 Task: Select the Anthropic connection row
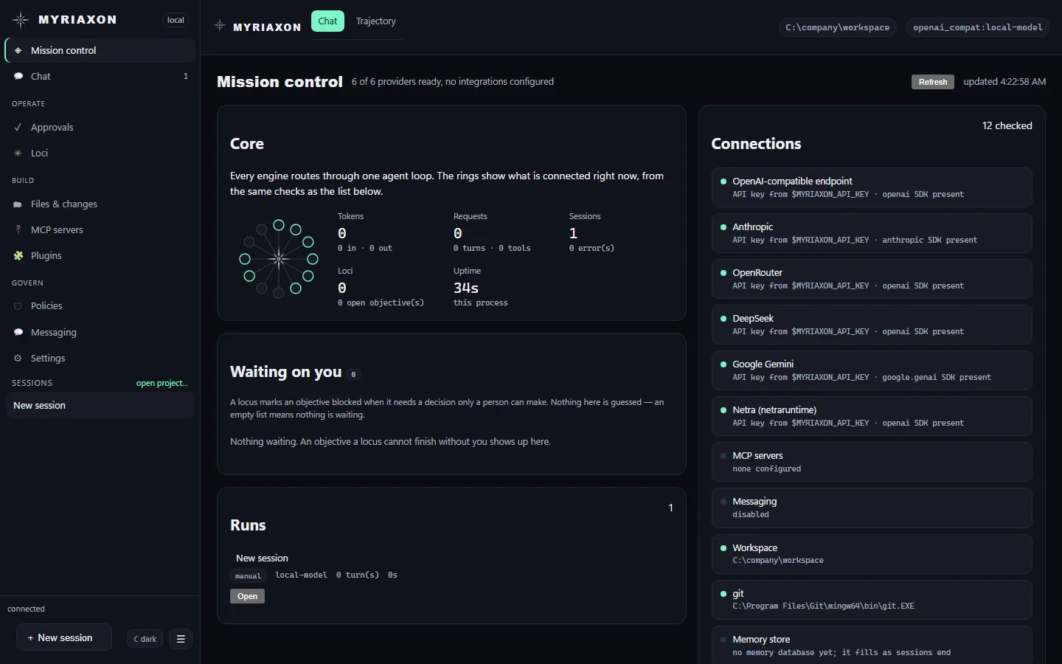(872, 233)
